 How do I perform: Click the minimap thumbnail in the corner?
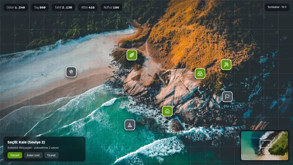pos(265,146)
